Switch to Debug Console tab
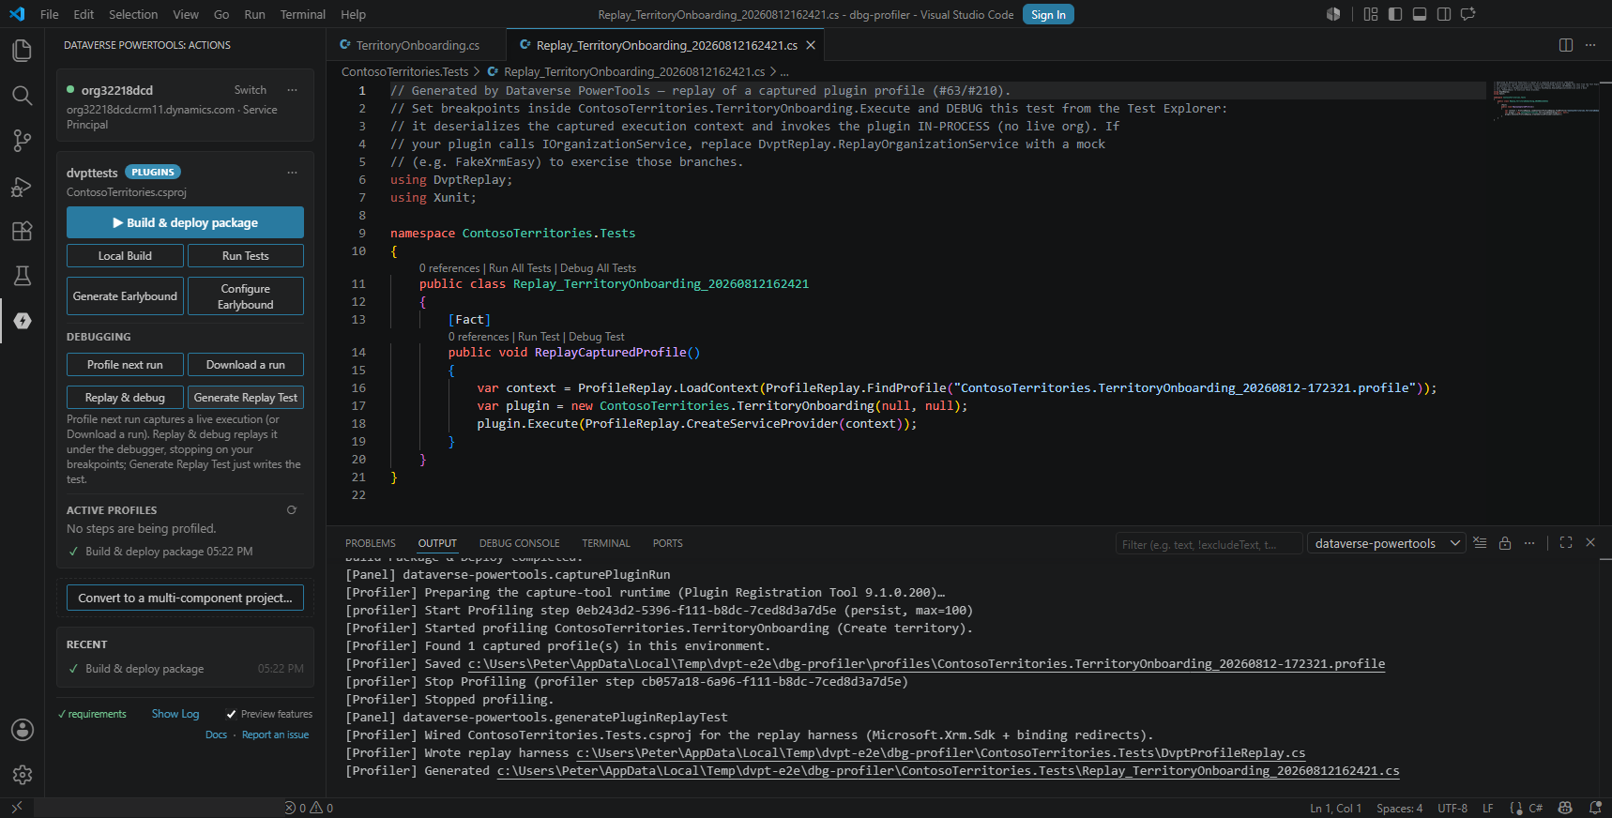Image resolution: width=1612 pixels, height=818 pixels. coord(519,543)
